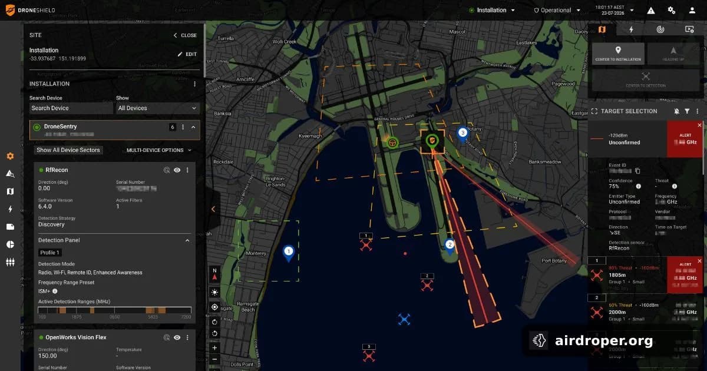
Task: Open the Installation section three-dot menu
Action: click(194, 84)
